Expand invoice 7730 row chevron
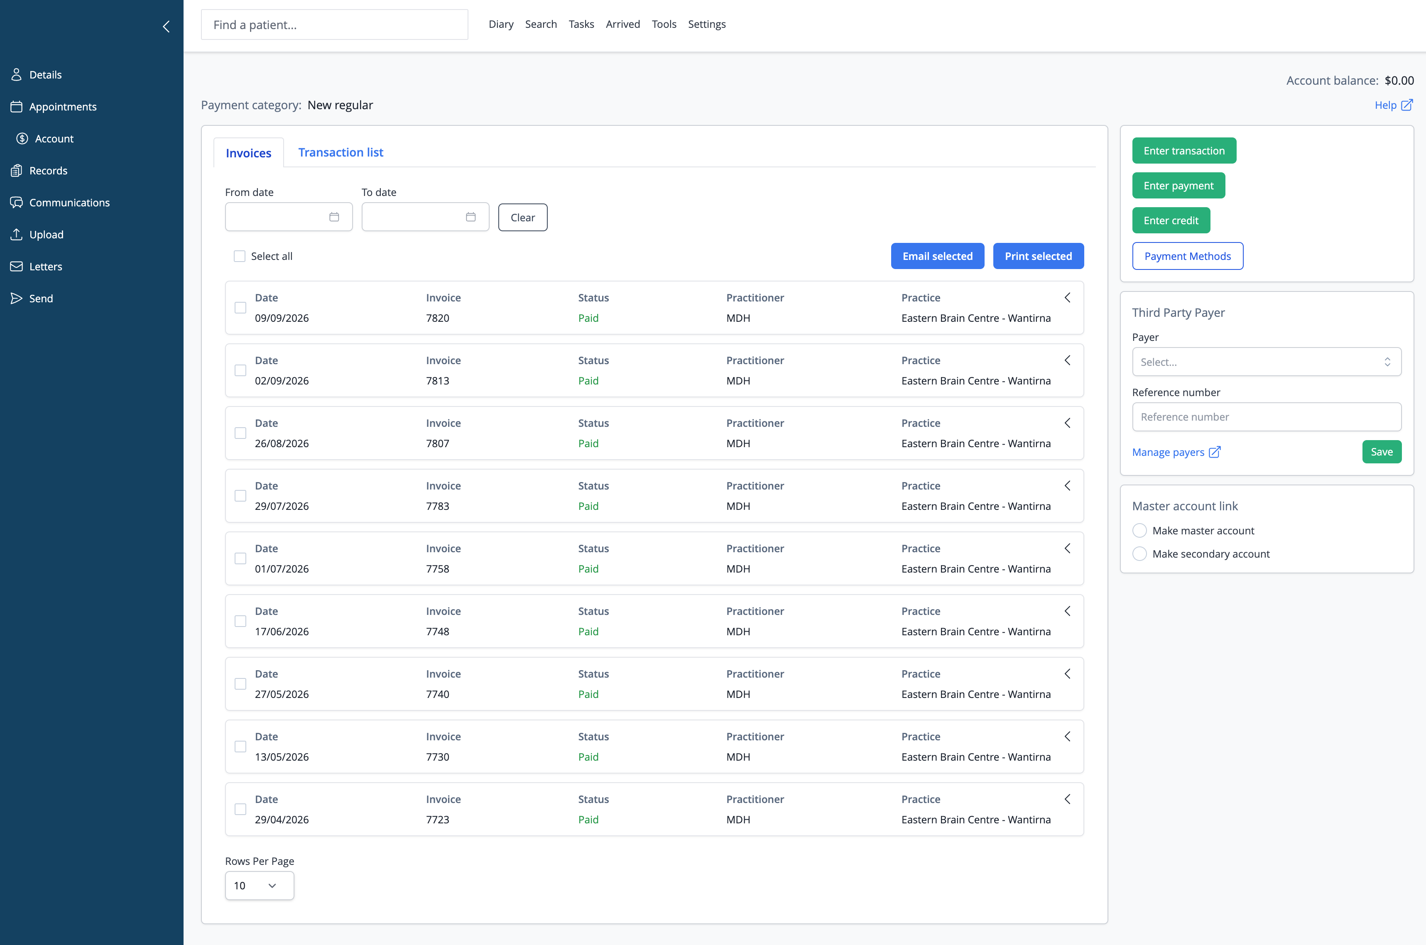Viewport: 1426px width, 945px height. 1067,737
